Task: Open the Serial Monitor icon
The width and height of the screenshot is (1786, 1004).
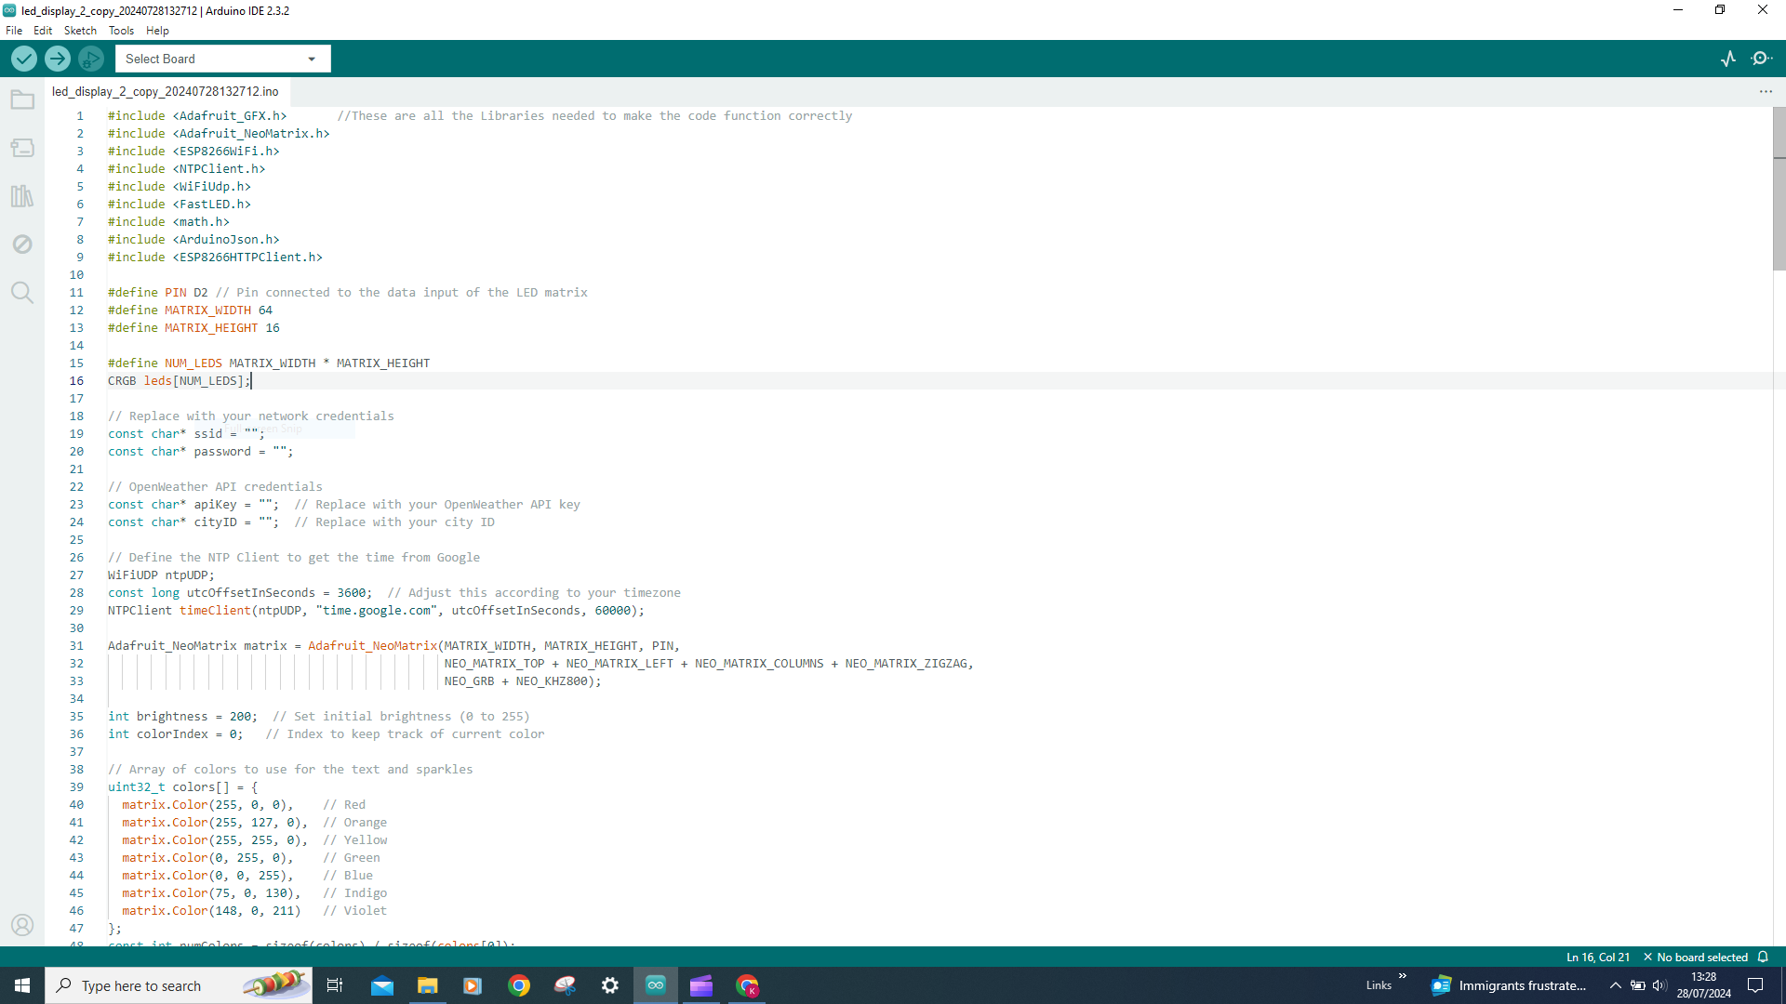Action: point(1762,59)
